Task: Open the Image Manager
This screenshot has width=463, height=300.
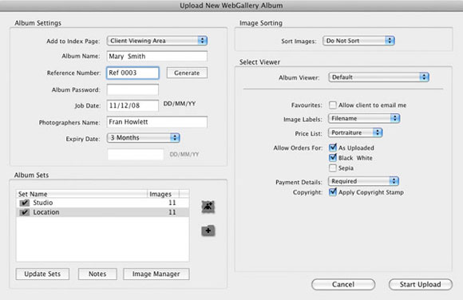Action: 156,274
